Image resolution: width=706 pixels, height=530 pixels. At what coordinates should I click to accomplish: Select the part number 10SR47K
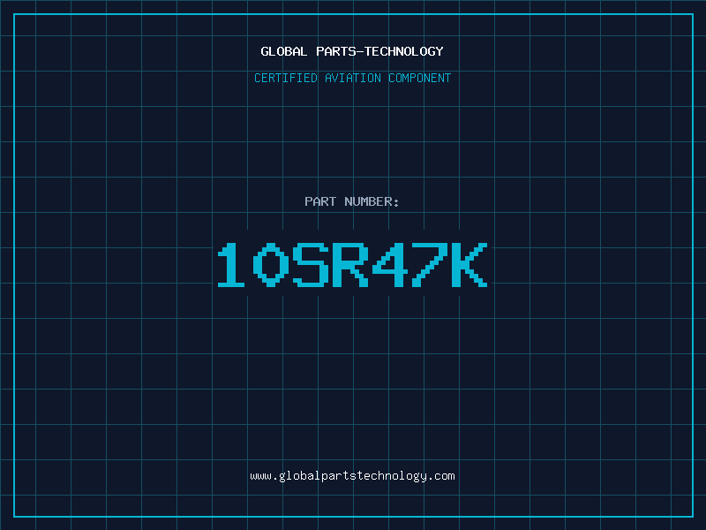(x=352, y=265)
